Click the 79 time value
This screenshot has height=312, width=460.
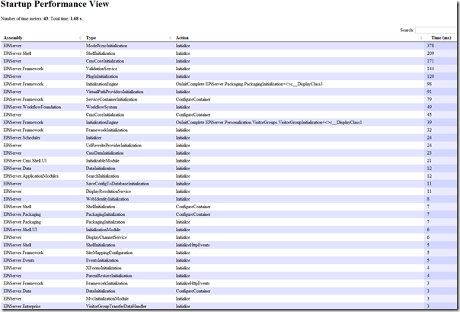tap(430, 99)
